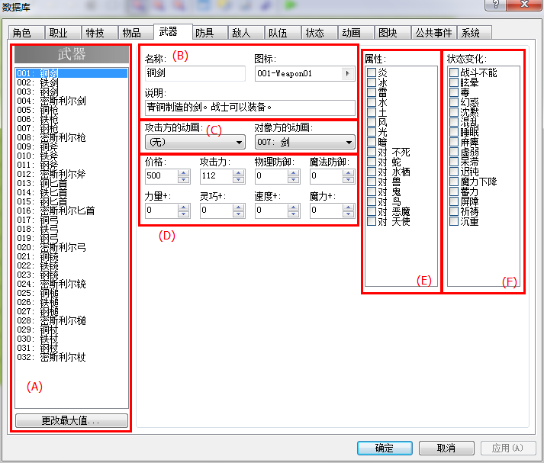Select weapon 024: 密斯利尔铳

pyautogui.click(x=72, y=284)
